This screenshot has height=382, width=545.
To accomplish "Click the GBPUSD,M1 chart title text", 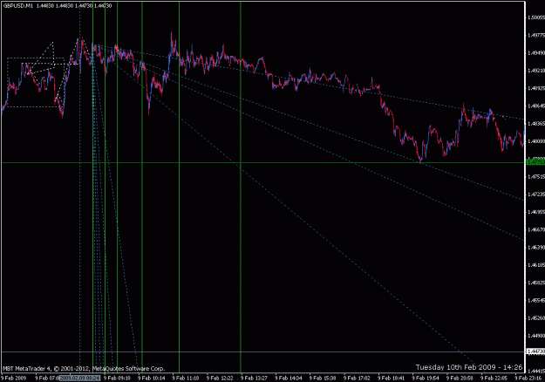I will pos(17,6).
